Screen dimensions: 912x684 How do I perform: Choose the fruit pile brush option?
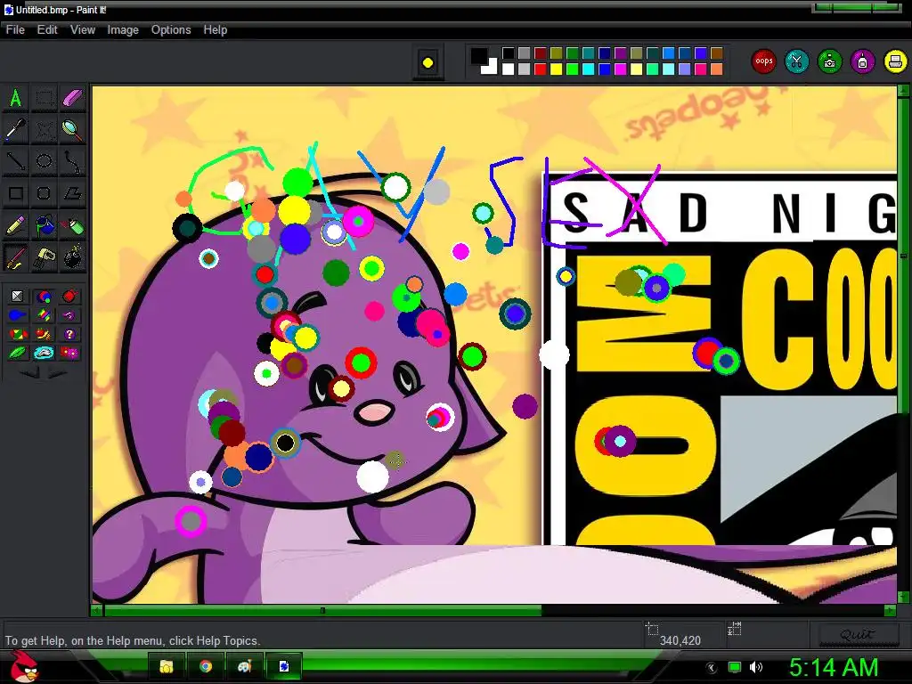(44, 334)
